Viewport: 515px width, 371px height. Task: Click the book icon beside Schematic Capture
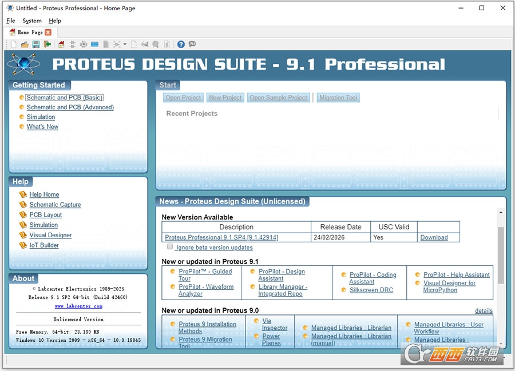pos(23,204)
